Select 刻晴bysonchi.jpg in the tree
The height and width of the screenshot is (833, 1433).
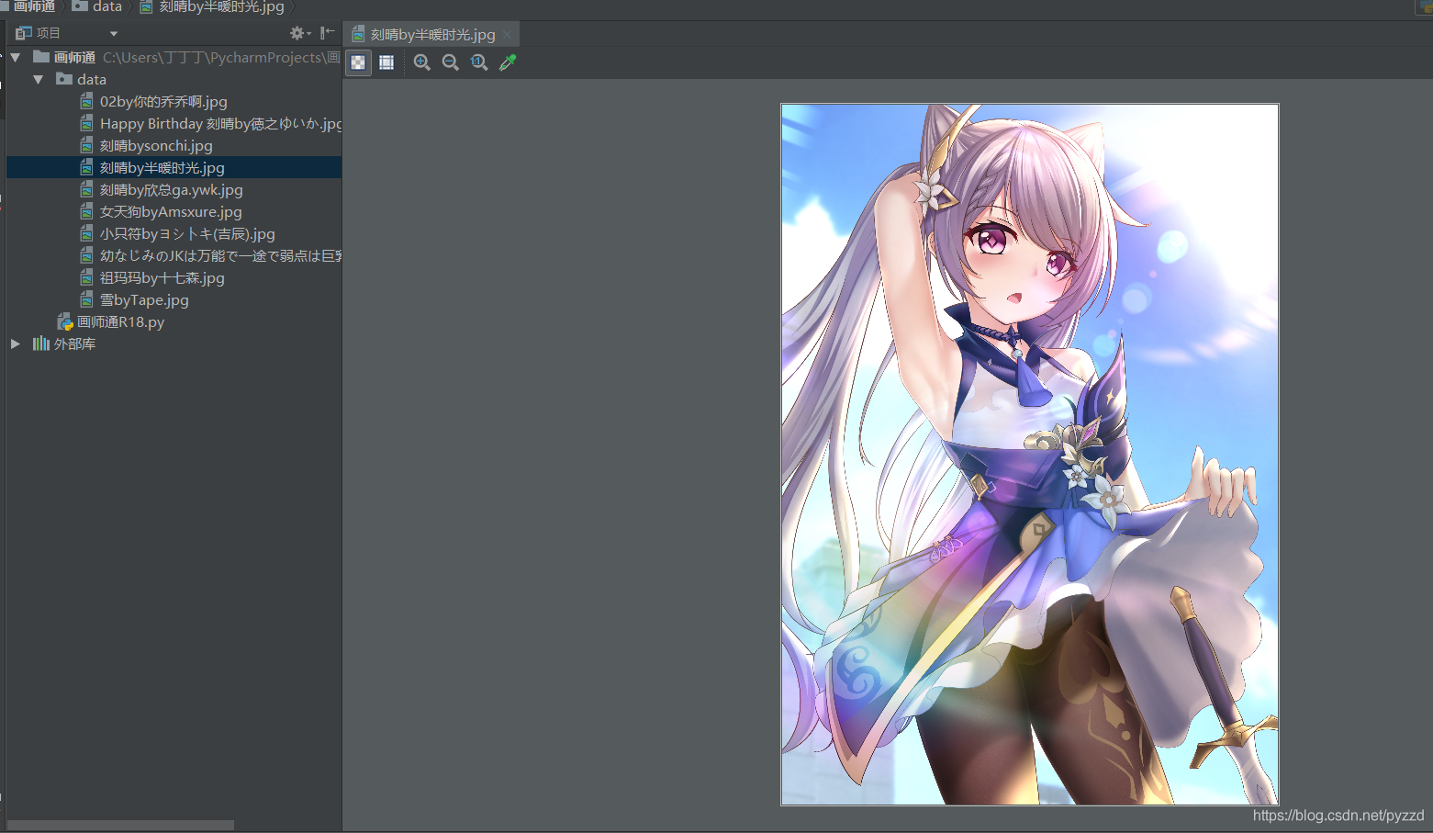click(156, 145)
